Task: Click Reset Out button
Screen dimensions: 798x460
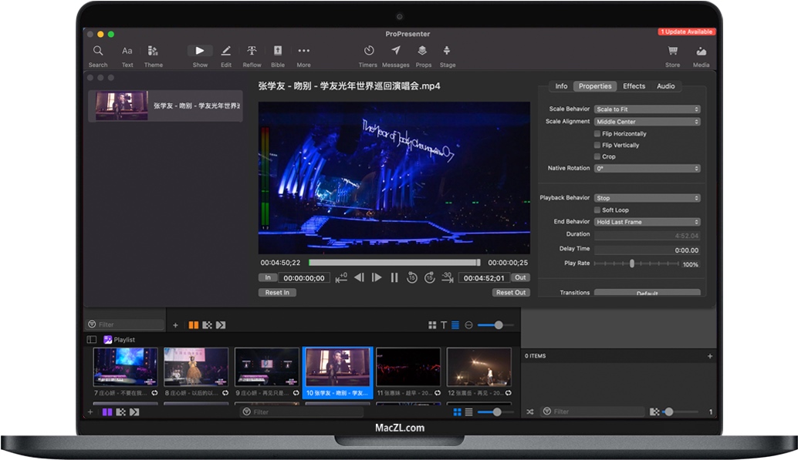Action: click(x=511, y=293)
